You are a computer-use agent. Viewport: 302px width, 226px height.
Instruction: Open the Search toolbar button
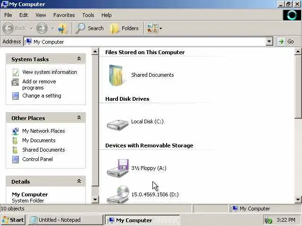(x=90, y=28)
